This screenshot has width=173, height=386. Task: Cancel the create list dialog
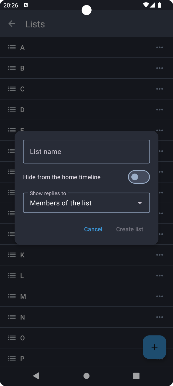pyautogui.click(x=93, y=229)
